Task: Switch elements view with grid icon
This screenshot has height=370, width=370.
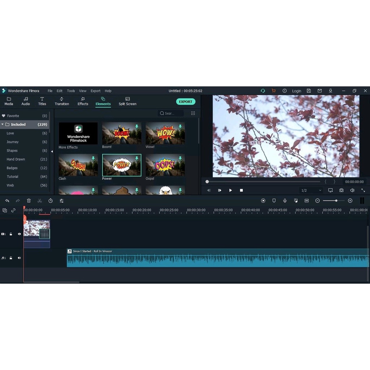Action: tap(193, 113)
